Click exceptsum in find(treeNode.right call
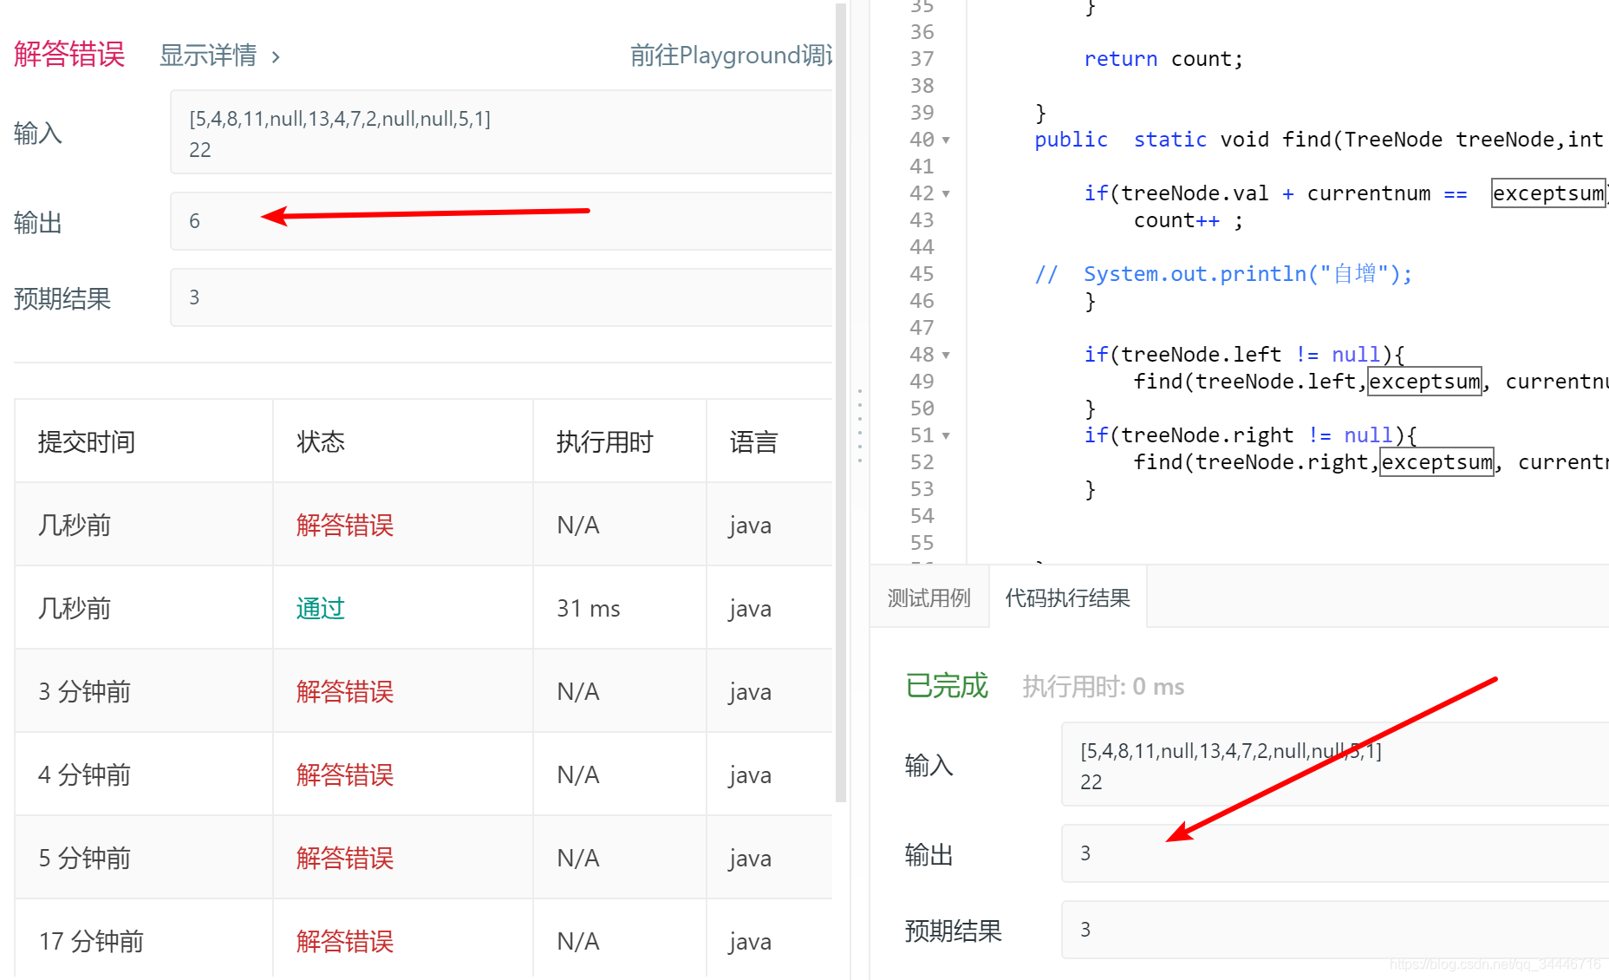The height and width of the screenshot is (980, 1609). click(1436, 462)
